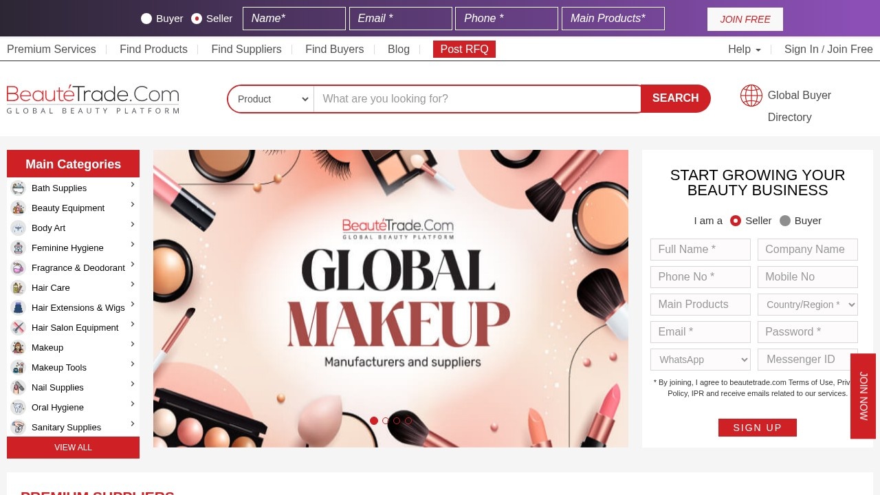Open Hair Extensions & Wigs category link
The width and height of the screenshot is (880, 495).
pyautogui.click(x=78, y=308)
